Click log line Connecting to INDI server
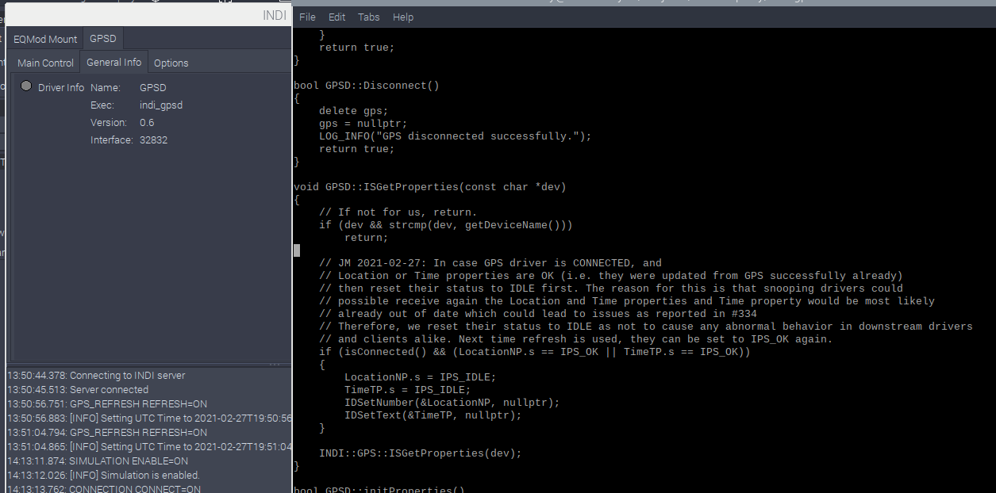This screenshot has height=493, width=996. (96, 376)
